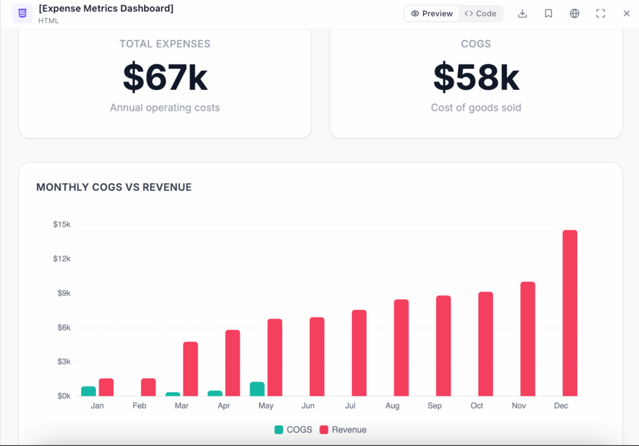Click the December revenue bar
The width and height of the screenshot is (639, 446).
click(570, 313)
